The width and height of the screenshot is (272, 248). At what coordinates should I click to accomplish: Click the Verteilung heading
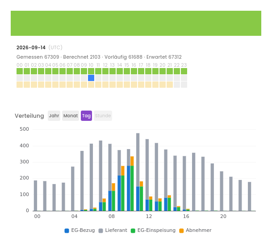(x=29, y=115)
